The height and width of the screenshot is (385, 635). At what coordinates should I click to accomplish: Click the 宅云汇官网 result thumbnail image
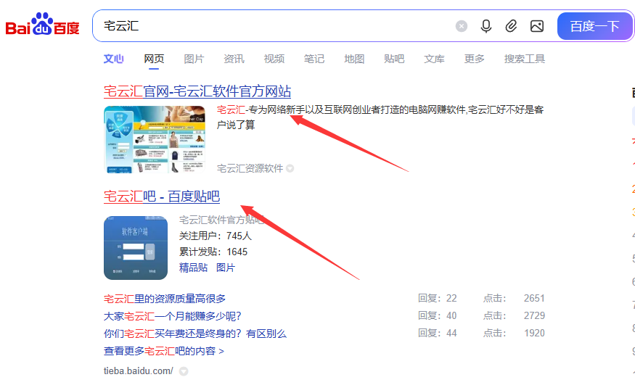coord(155,139)
